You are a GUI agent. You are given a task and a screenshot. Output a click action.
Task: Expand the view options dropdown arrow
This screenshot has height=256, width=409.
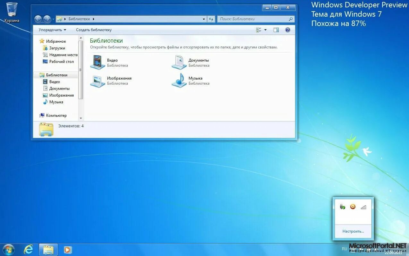(265, 30)
